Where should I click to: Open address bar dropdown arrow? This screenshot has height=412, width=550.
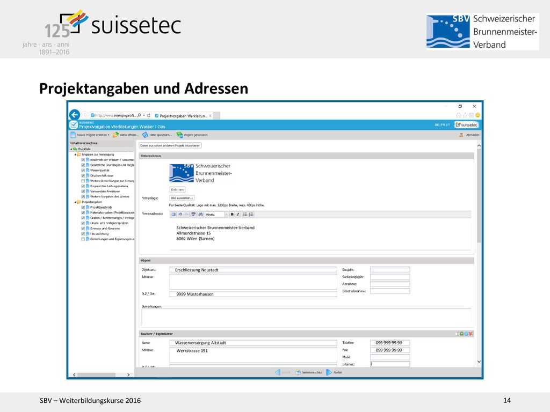pyautogui.click(x=144, y=115)
